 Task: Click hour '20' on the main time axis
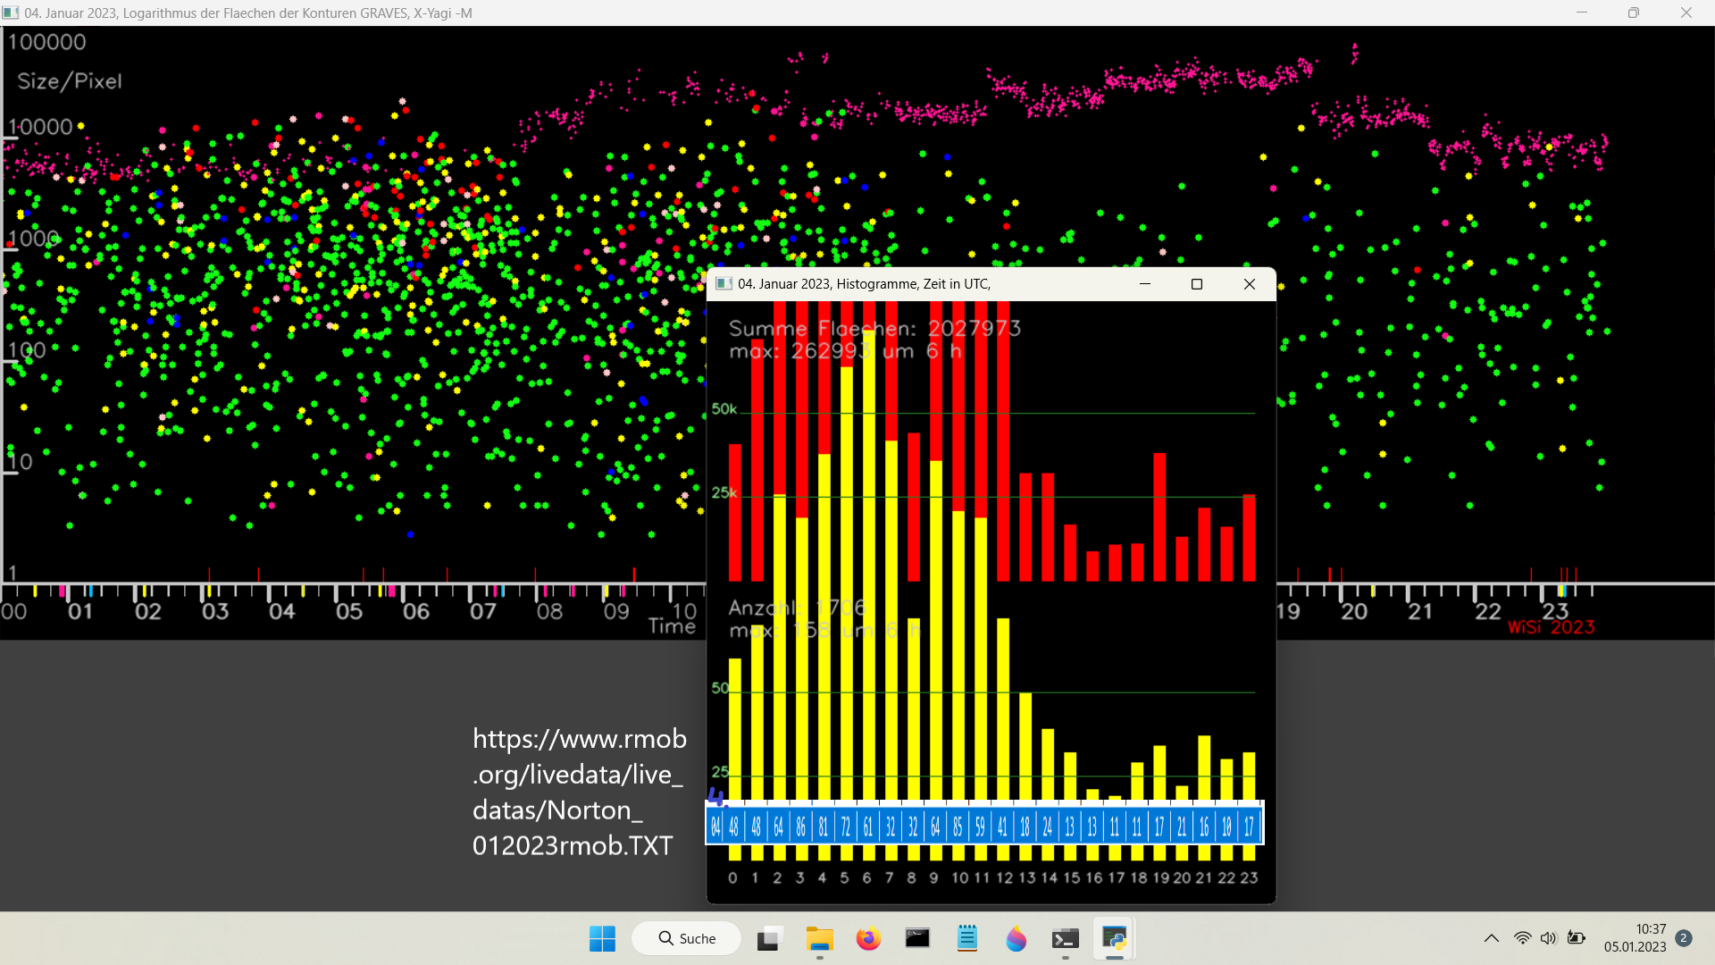point(1354,612)
